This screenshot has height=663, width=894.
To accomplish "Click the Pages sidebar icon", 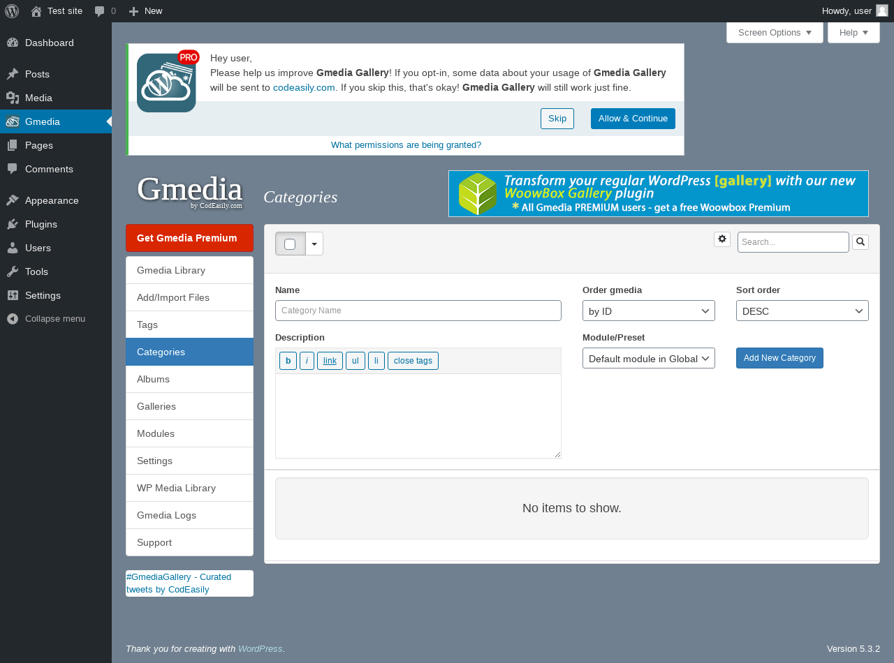I will click(13, 145).
